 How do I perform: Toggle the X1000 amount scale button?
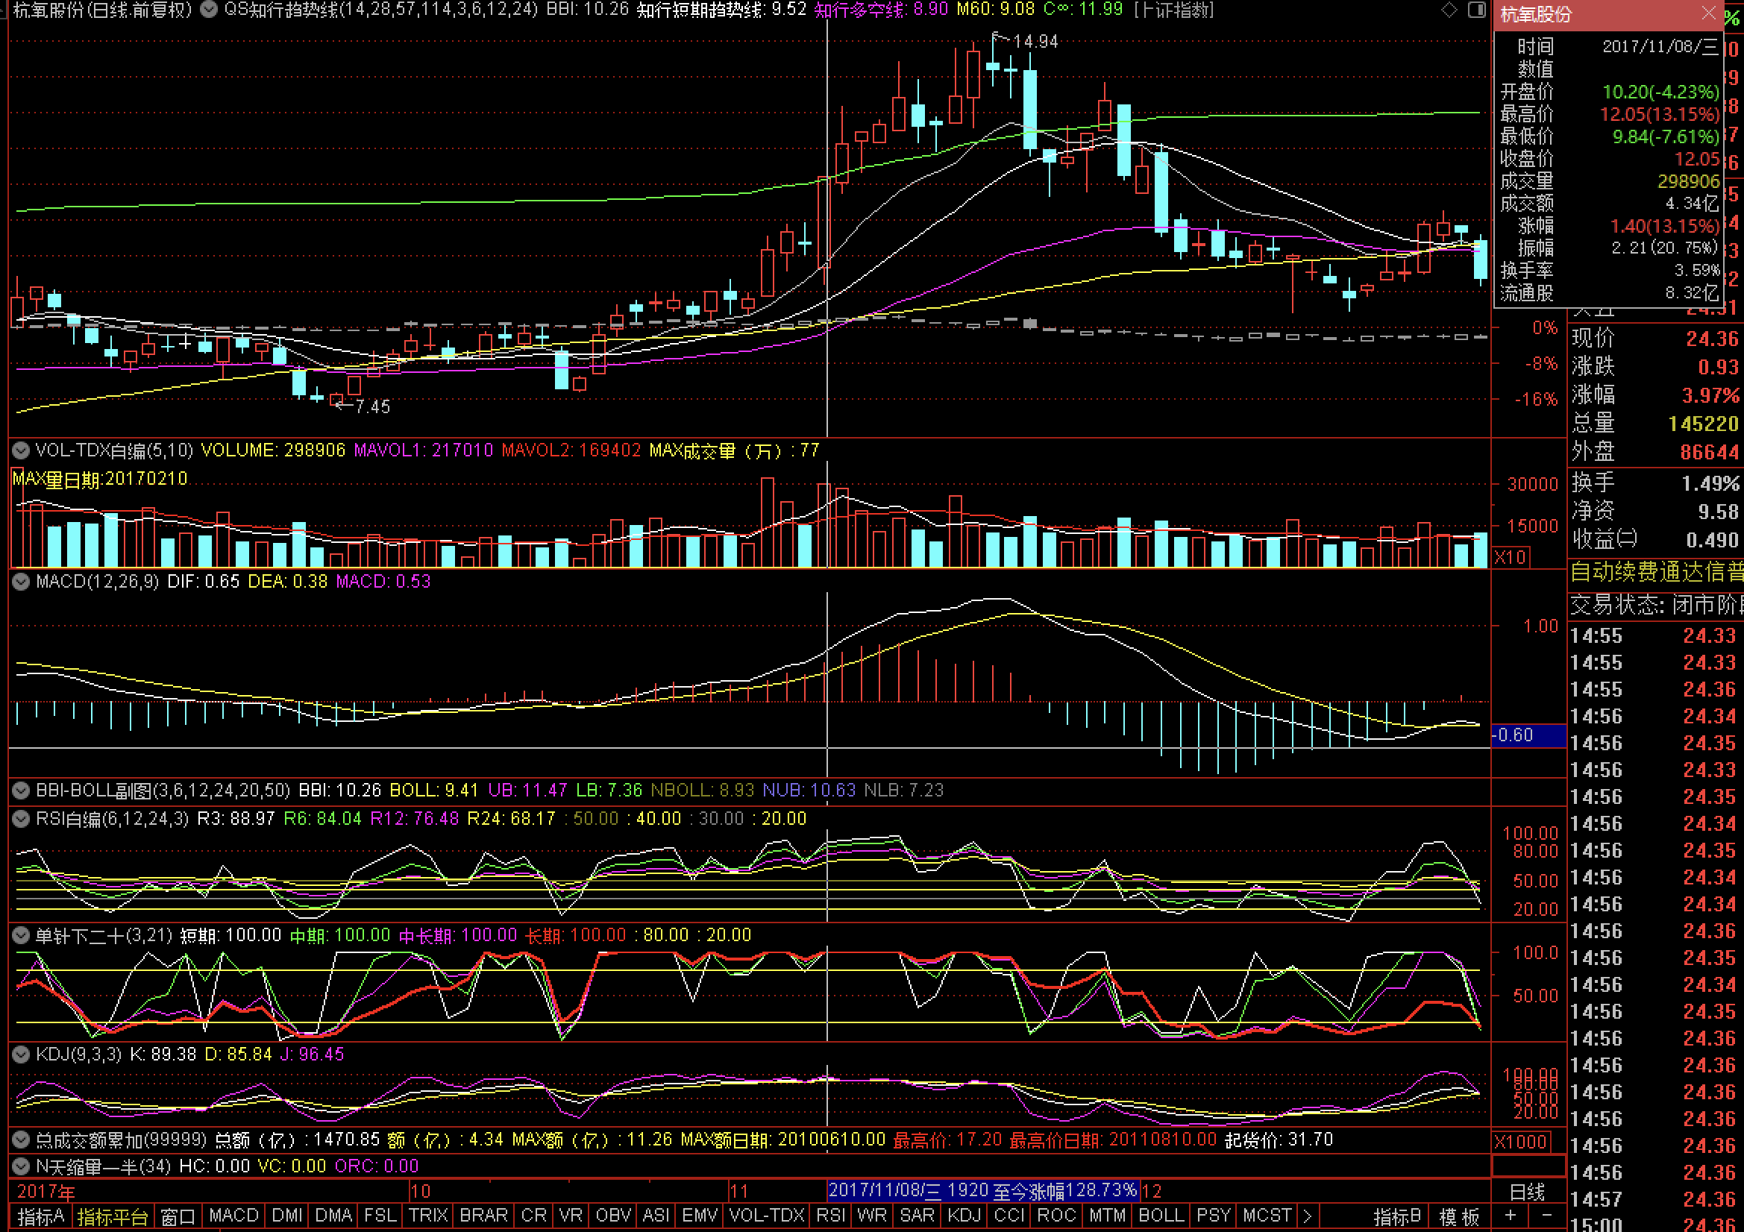pyautogui.click(x=1520, y=1142)
